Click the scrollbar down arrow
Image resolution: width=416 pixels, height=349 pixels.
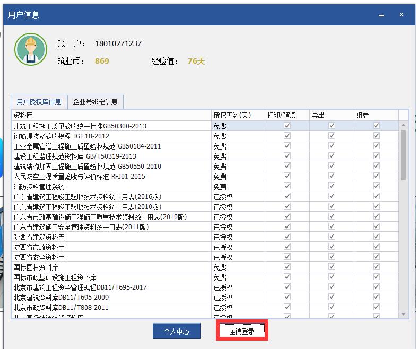point(404,315)
